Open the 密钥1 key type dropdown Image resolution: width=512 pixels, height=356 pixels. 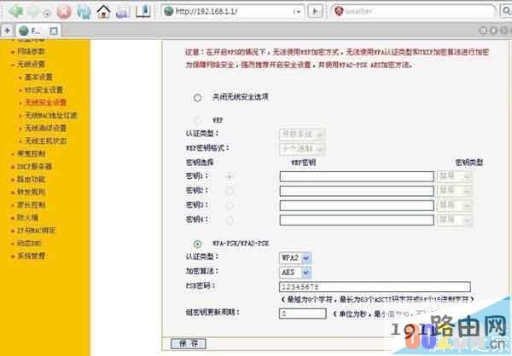[454, 176]
